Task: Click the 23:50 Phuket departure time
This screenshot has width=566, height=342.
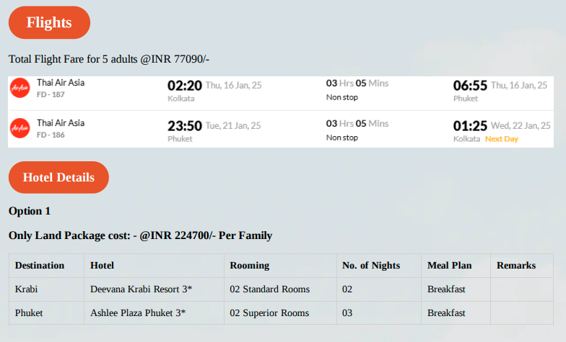Action: (185, 126)
